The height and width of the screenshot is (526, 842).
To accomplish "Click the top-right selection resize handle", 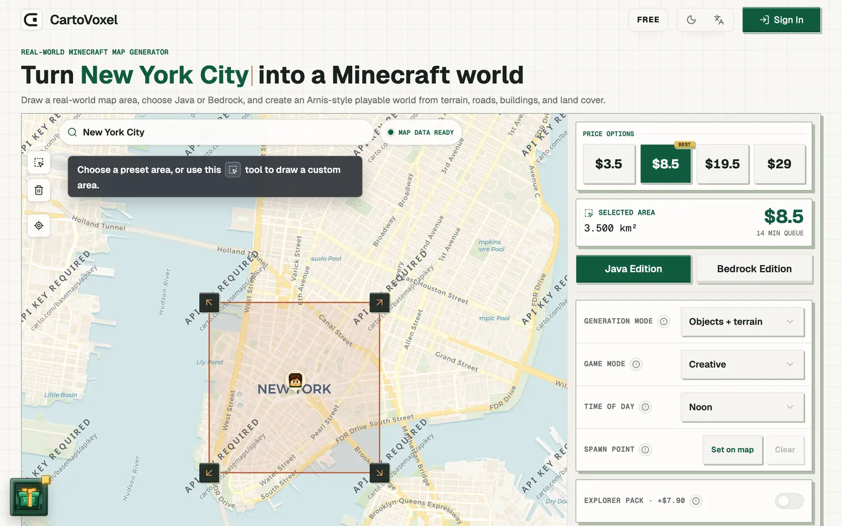I will coord(379,302).
